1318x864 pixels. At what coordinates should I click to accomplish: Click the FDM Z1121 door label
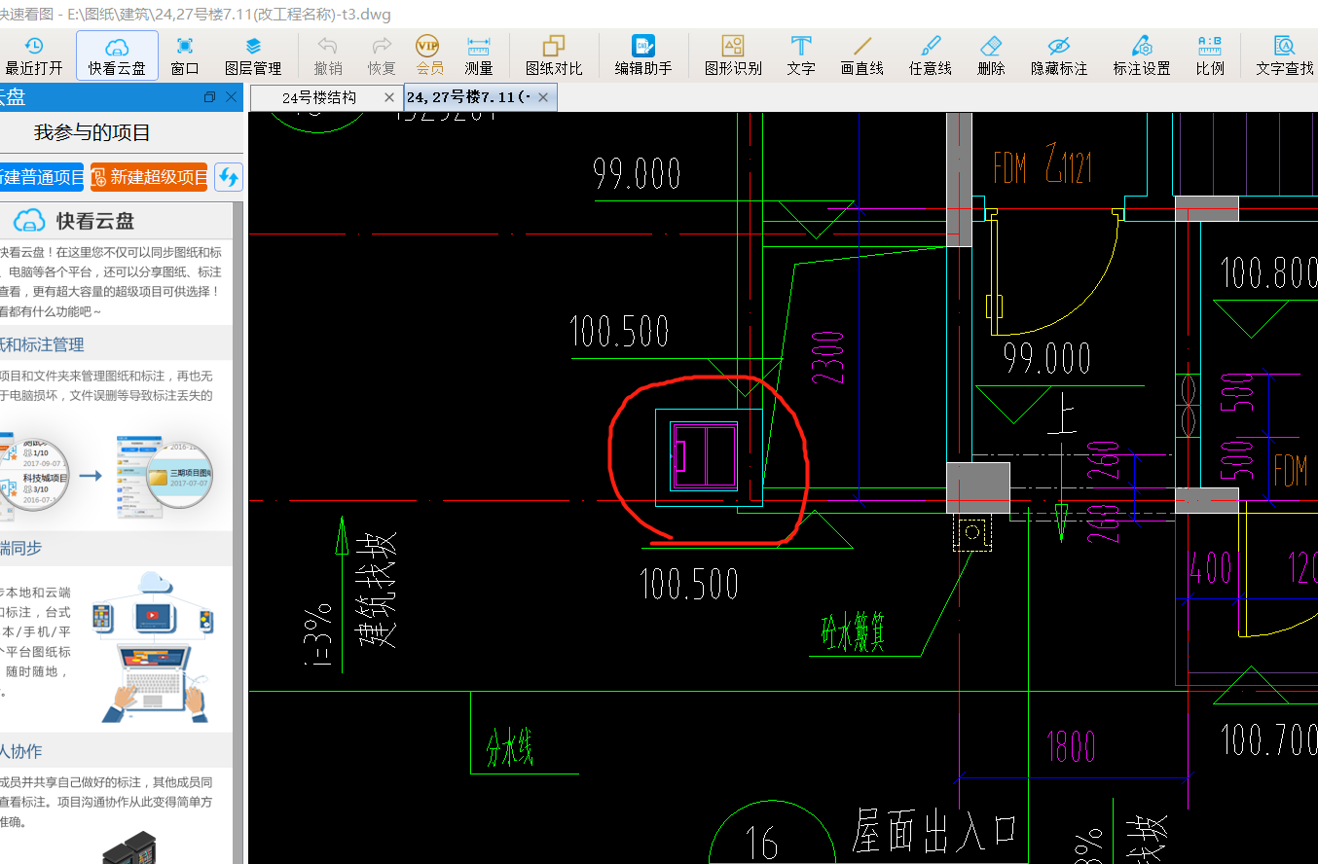pyautogui.click(x=1042, y=165)
